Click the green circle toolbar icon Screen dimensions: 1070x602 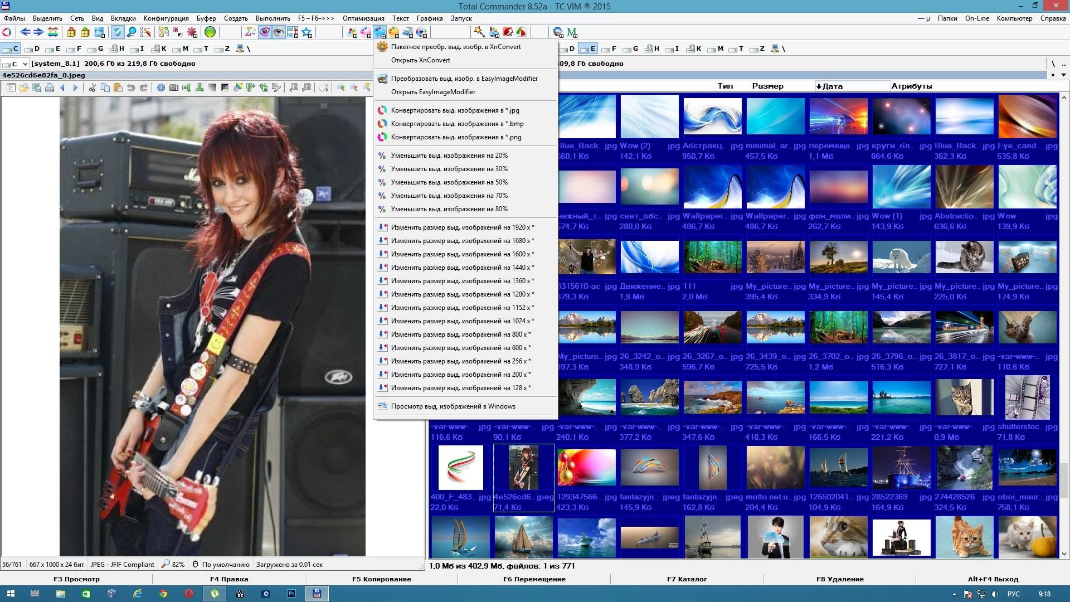coord(210,32)
